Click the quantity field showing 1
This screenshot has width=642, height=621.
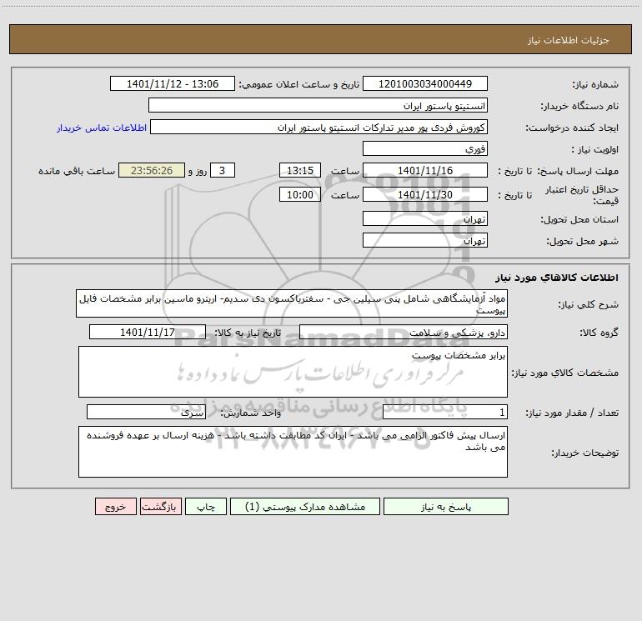[445, 413]
